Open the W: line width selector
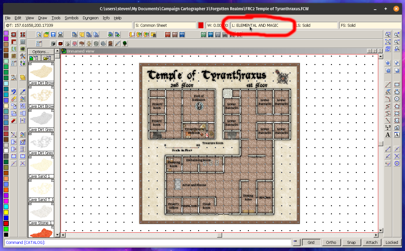Image resolution: width=405 pixels, height=251 pixels. pyautogui.click(x=217, y=26)
